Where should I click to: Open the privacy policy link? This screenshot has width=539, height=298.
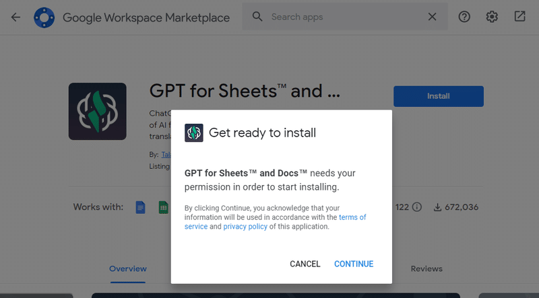[x=245, y=227]
